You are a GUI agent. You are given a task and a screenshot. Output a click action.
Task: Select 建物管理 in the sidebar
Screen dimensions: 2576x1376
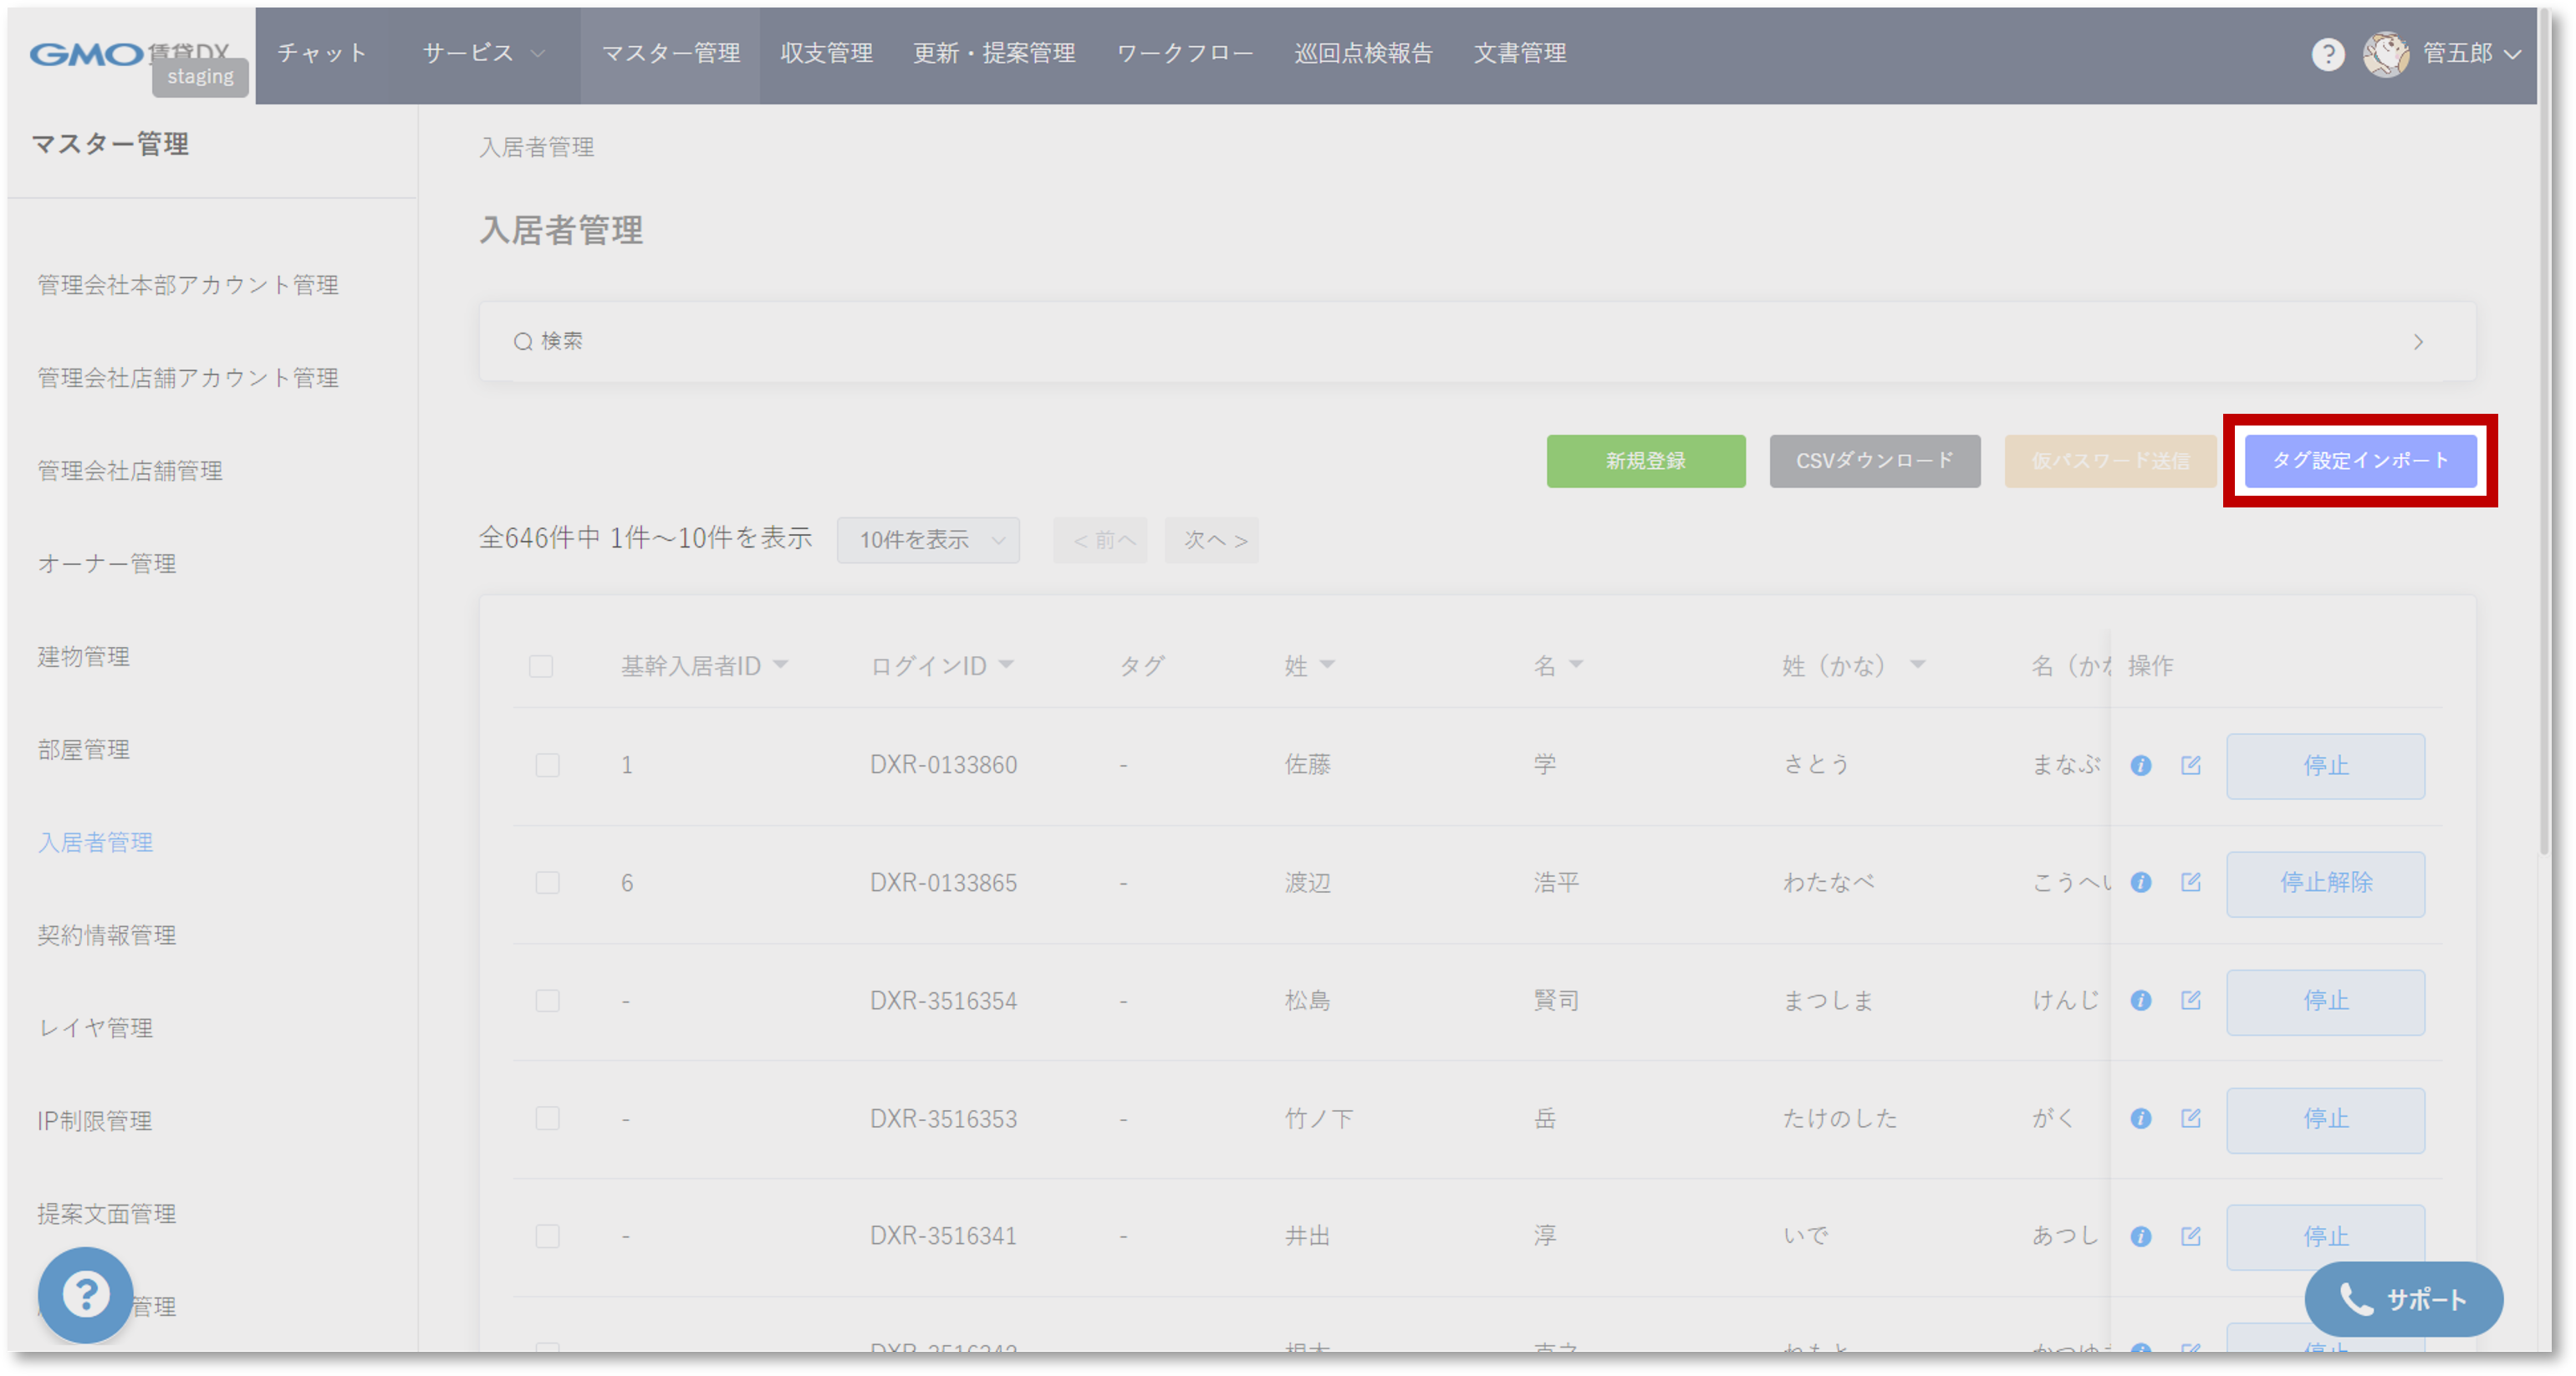(x=84, y=656)
